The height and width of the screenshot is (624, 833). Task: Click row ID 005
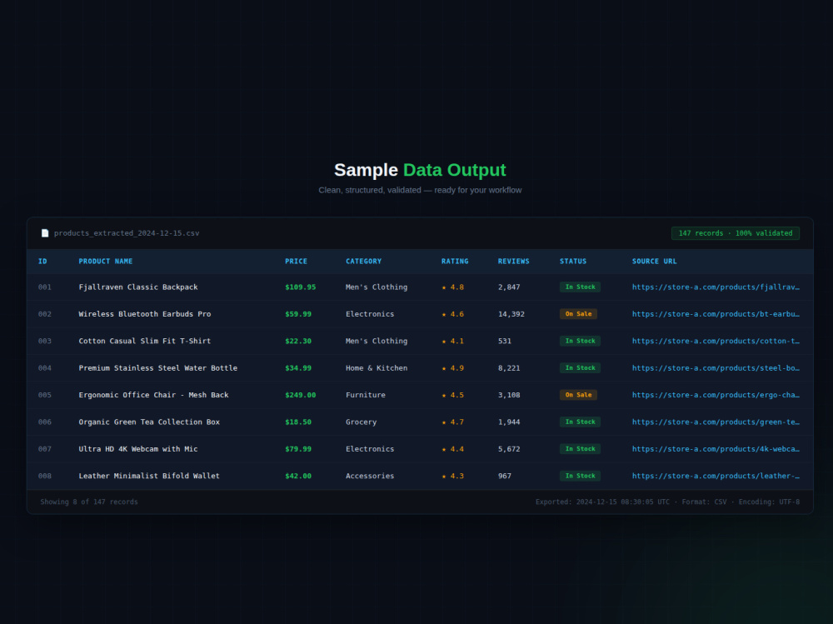[45, 395]
